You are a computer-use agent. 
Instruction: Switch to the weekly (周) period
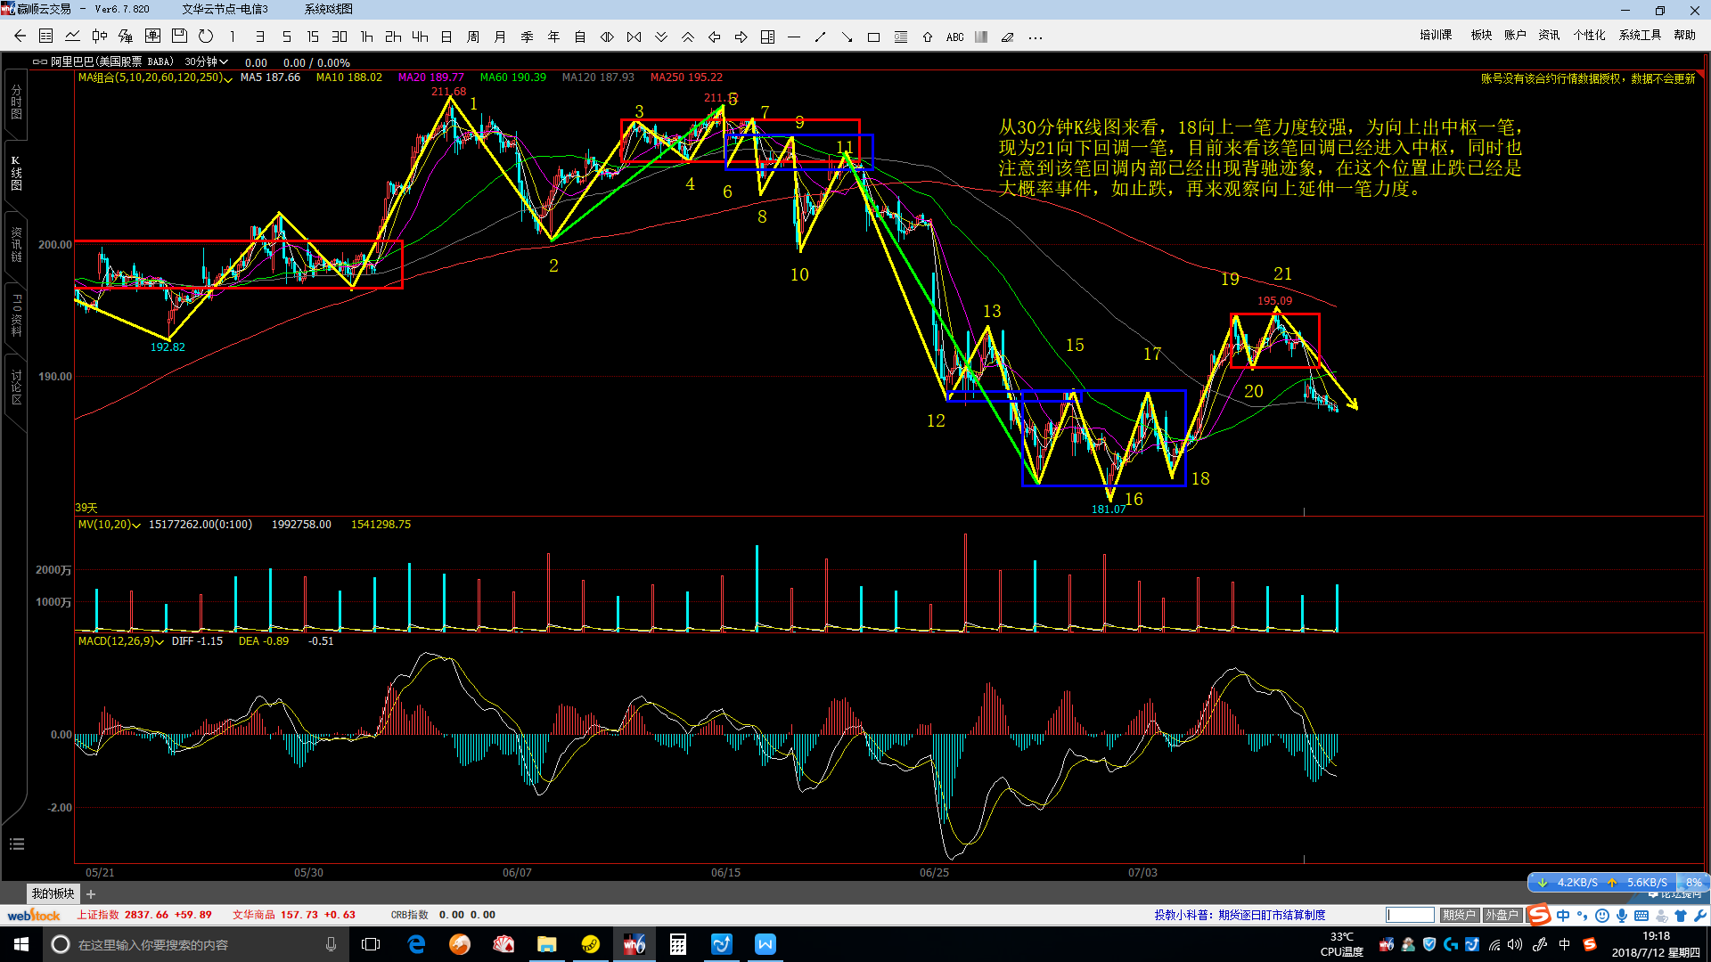[x=473, y=37]
